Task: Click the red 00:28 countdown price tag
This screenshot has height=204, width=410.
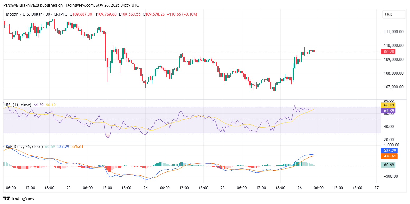Action: 389,52
